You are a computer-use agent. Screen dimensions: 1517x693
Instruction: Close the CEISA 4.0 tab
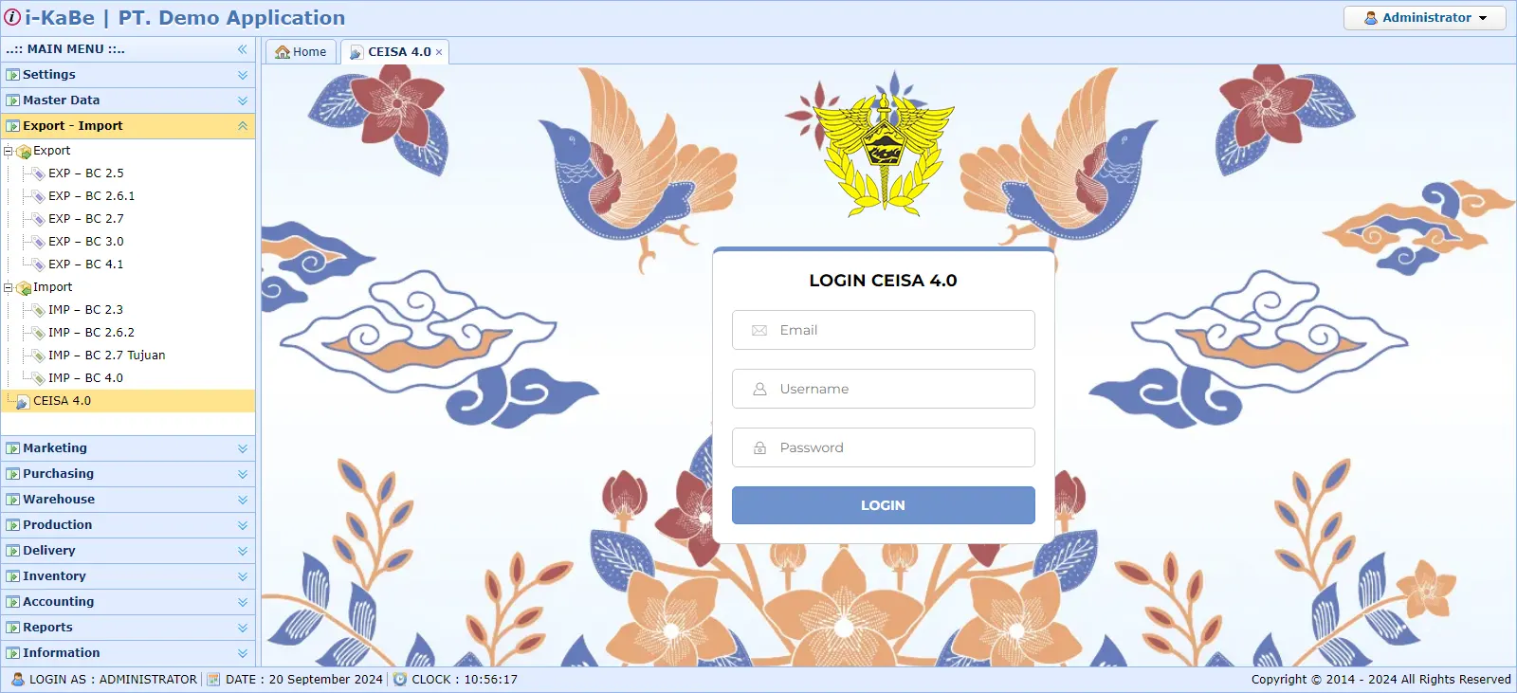click(x=439, y=52)
